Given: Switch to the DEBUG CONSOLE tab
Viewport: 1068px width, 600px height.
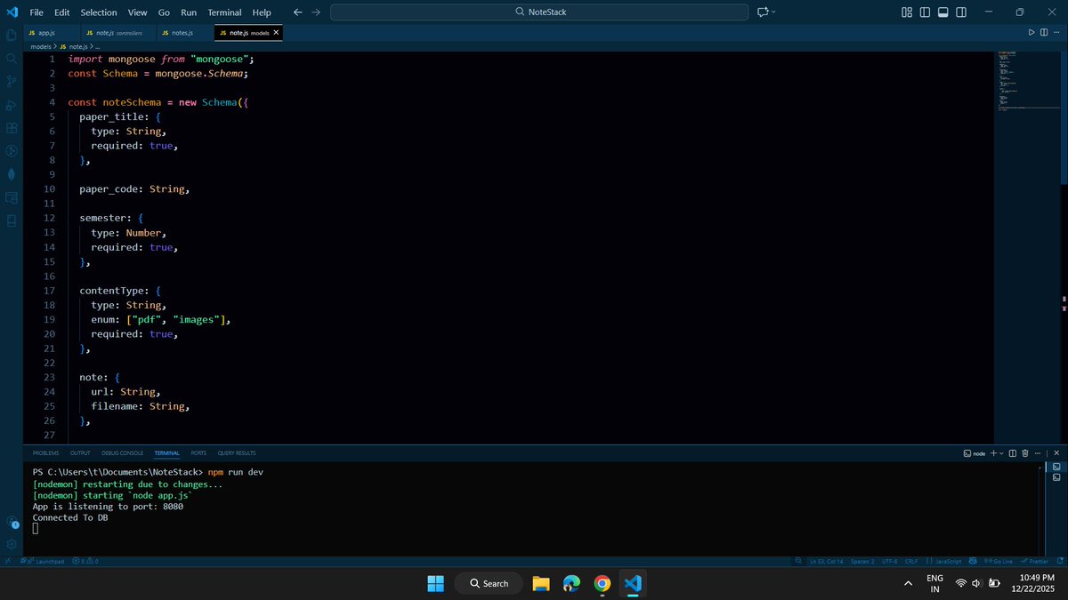Looking at the screenshot, I should [122, 452].
